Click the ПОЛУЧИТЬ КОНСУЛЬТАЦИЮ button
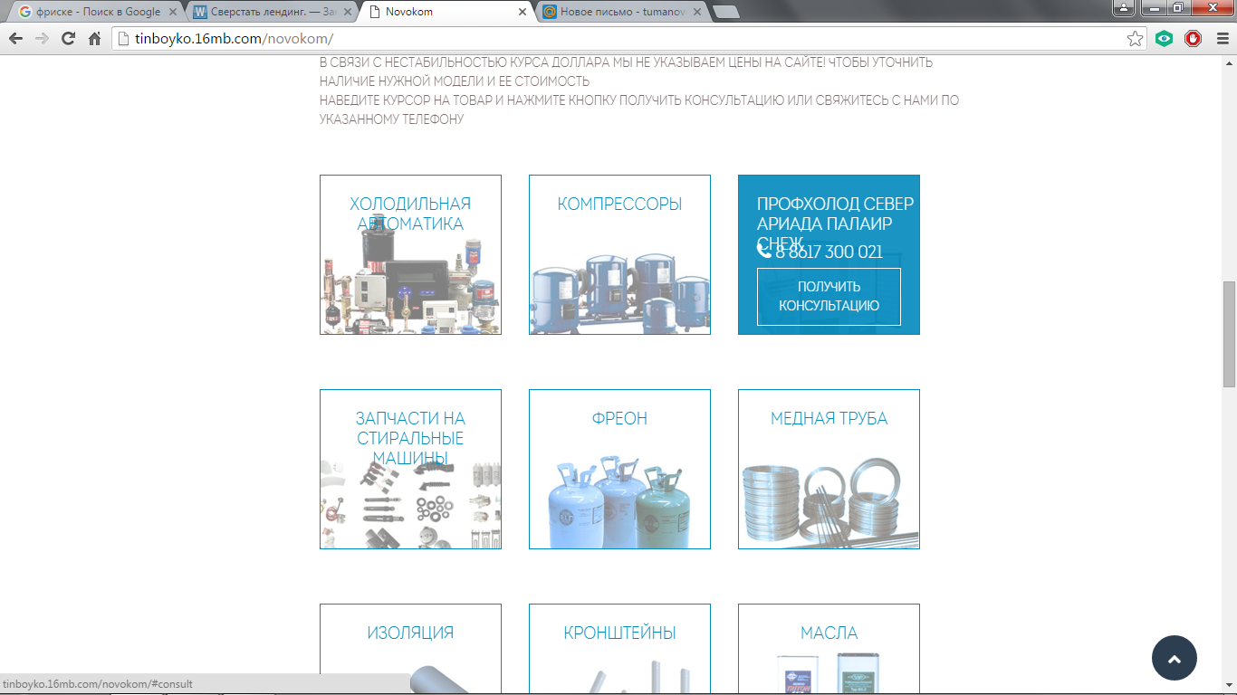This screenshot has height=695, width=1237. tap(829, 296)
